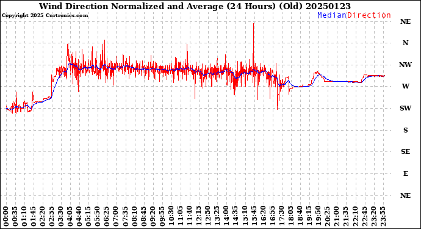This screenshot has width=421, height=229.
Task: Click the W axis label
Action: [x=405, y=86]
